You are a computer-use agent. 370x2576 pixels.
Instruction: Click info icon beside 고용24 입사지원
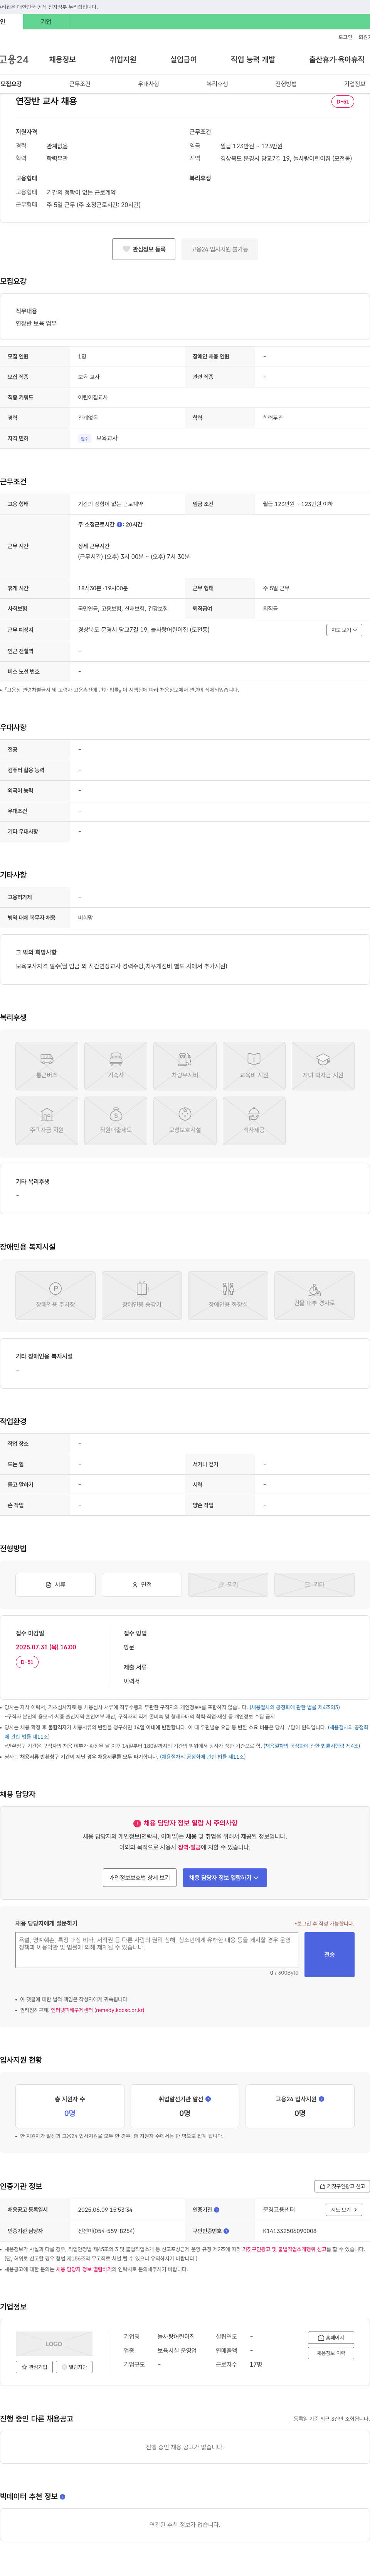click(x=321, y=2099)
